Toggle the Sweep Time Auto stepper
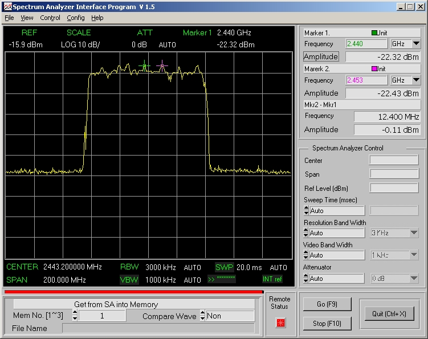The height and width of the screenshot is (339, 428). click(306, 210)
